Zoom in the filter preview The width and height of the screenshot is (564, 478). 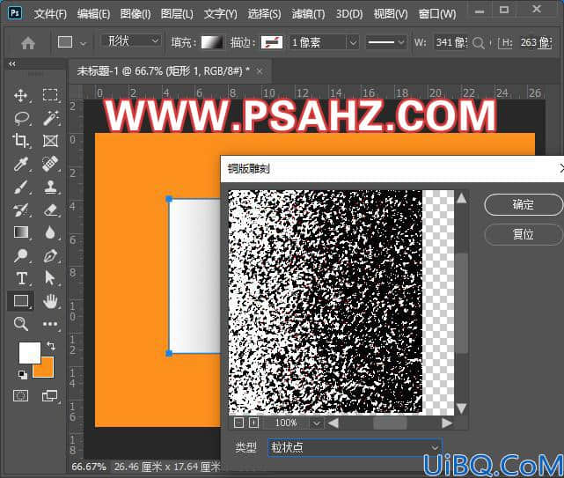[x=253, y=423]
